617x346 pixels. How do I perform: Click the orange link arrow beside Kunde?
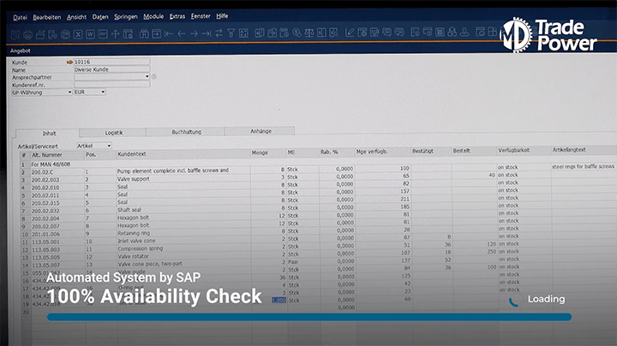[69, 63]
